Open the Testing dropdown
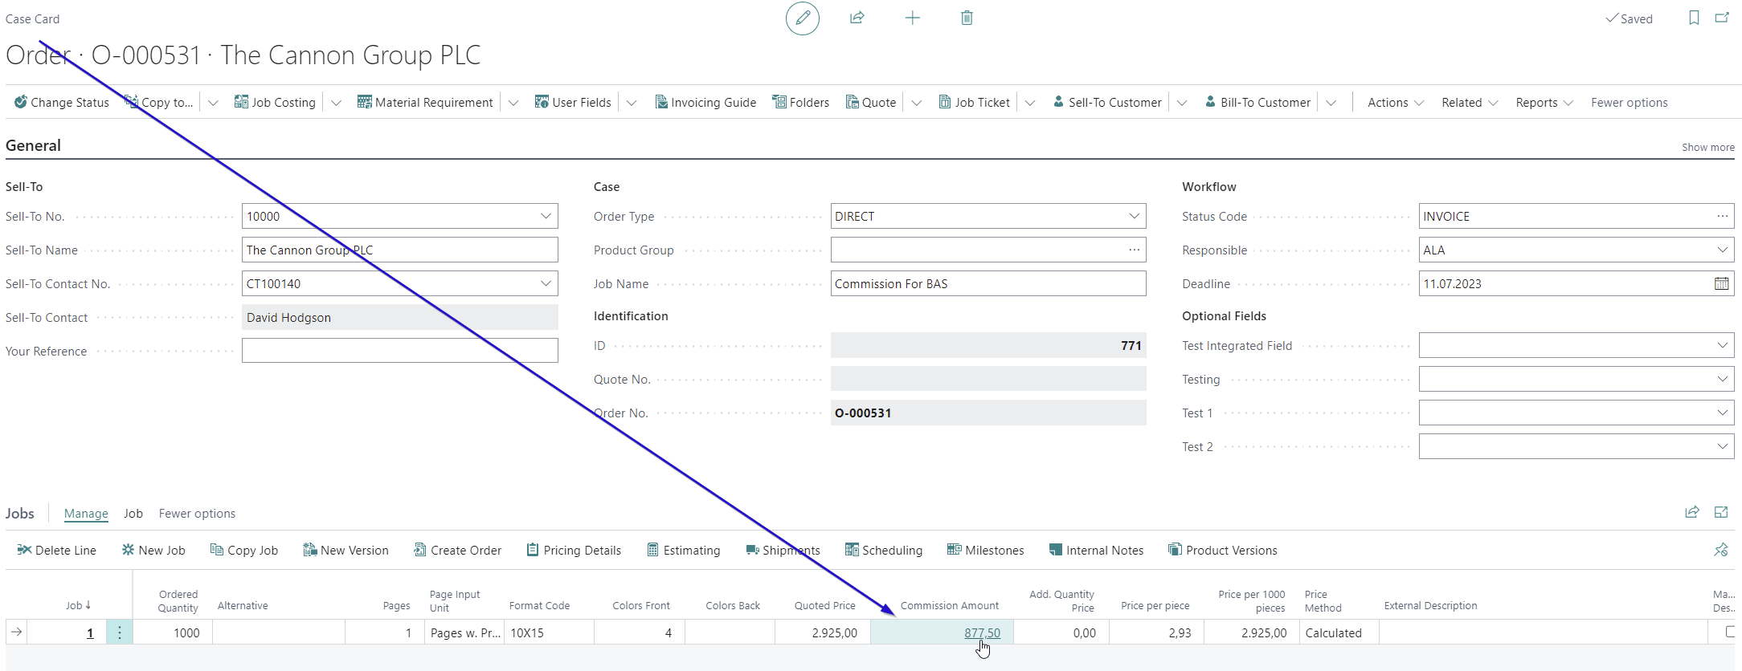 [1722, 379]
